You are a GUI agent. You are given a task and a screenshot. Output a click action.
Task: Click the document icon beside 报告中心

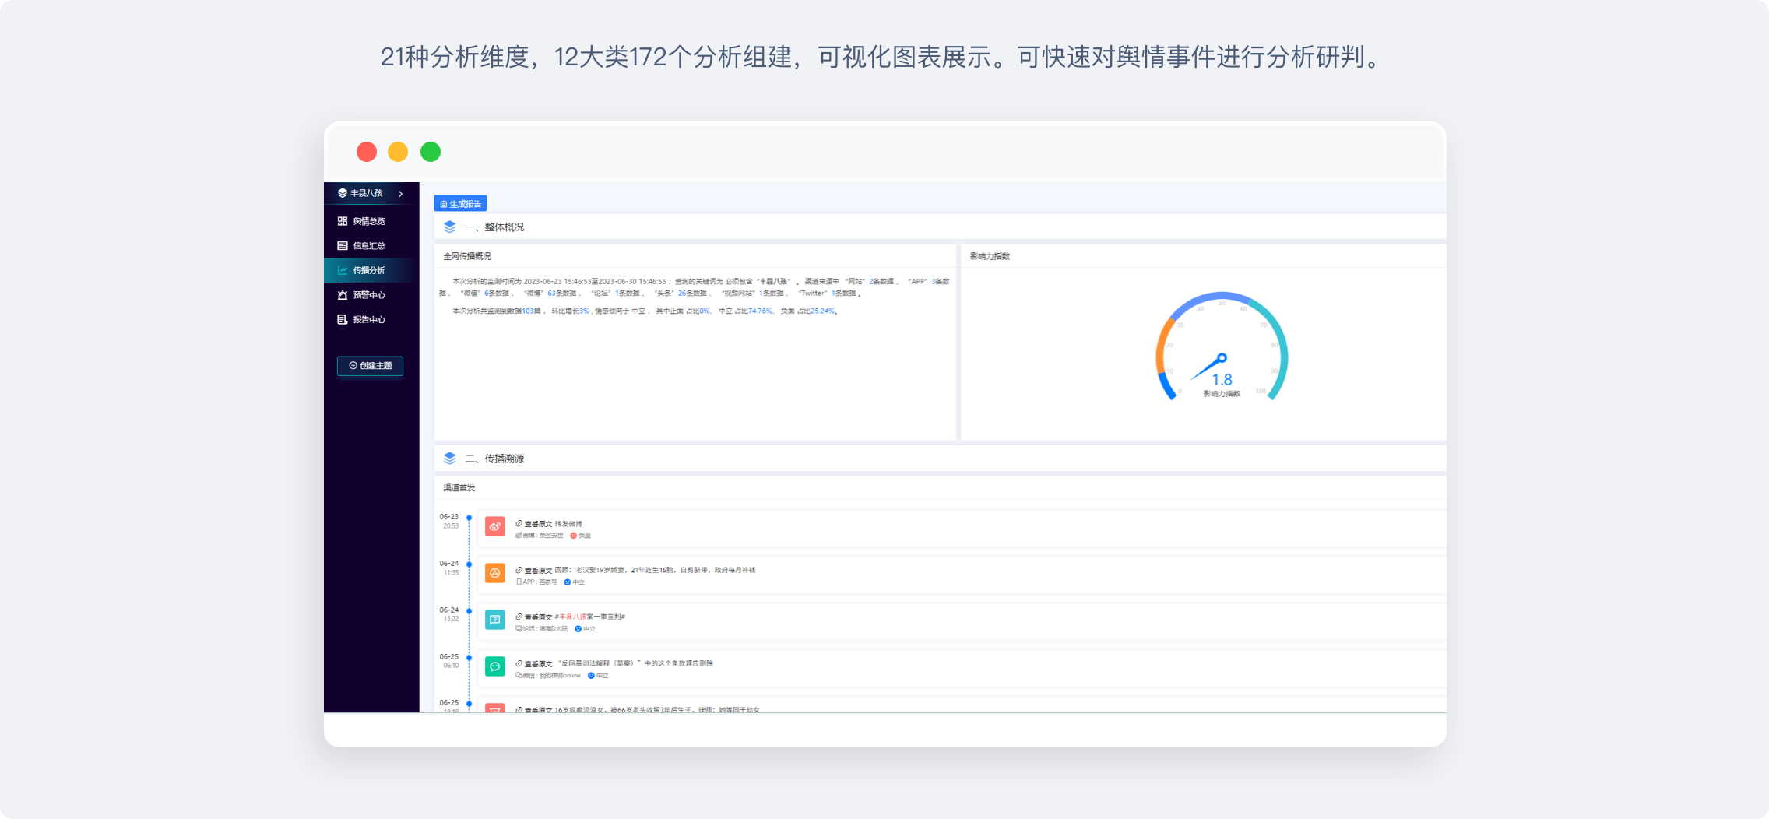coord(343,320)
